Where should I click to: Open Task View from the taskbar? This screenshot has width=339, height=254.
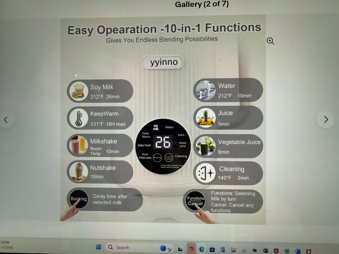point(180,249)
